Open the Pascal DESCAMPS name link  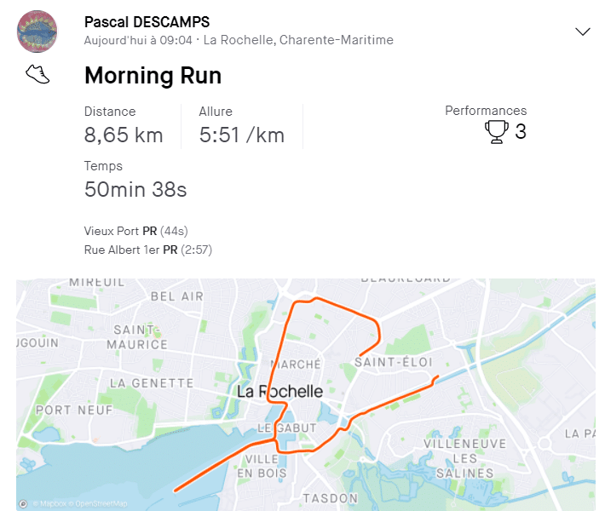coord(147,22)
